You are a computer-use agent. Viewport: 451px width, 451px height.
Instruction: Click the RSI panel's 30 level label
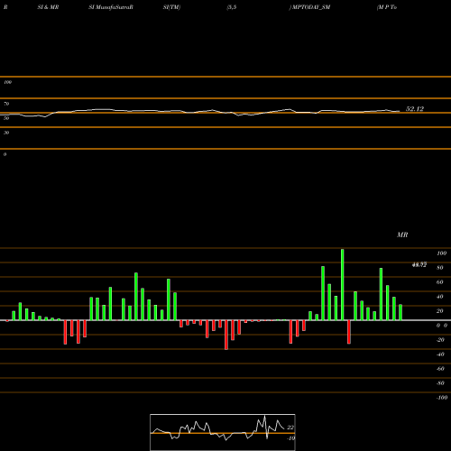(6, 133)
